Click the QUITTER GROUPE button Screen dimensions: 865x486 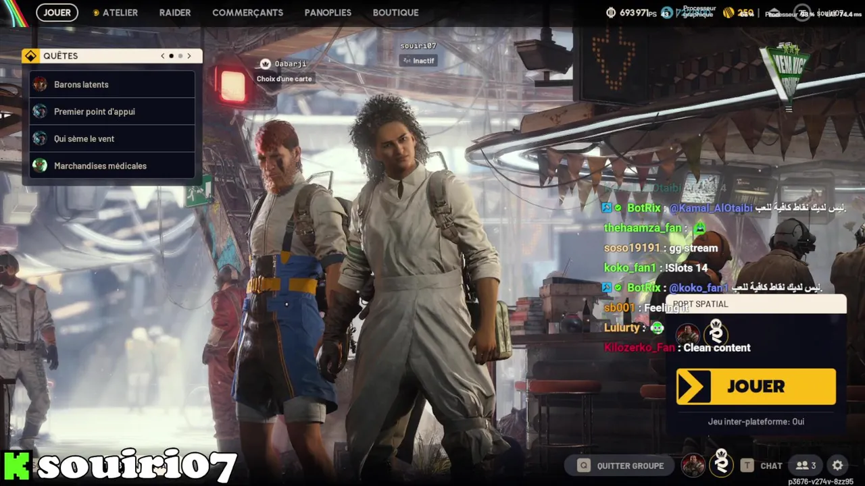pyautogui.click(x=620, y=466)
